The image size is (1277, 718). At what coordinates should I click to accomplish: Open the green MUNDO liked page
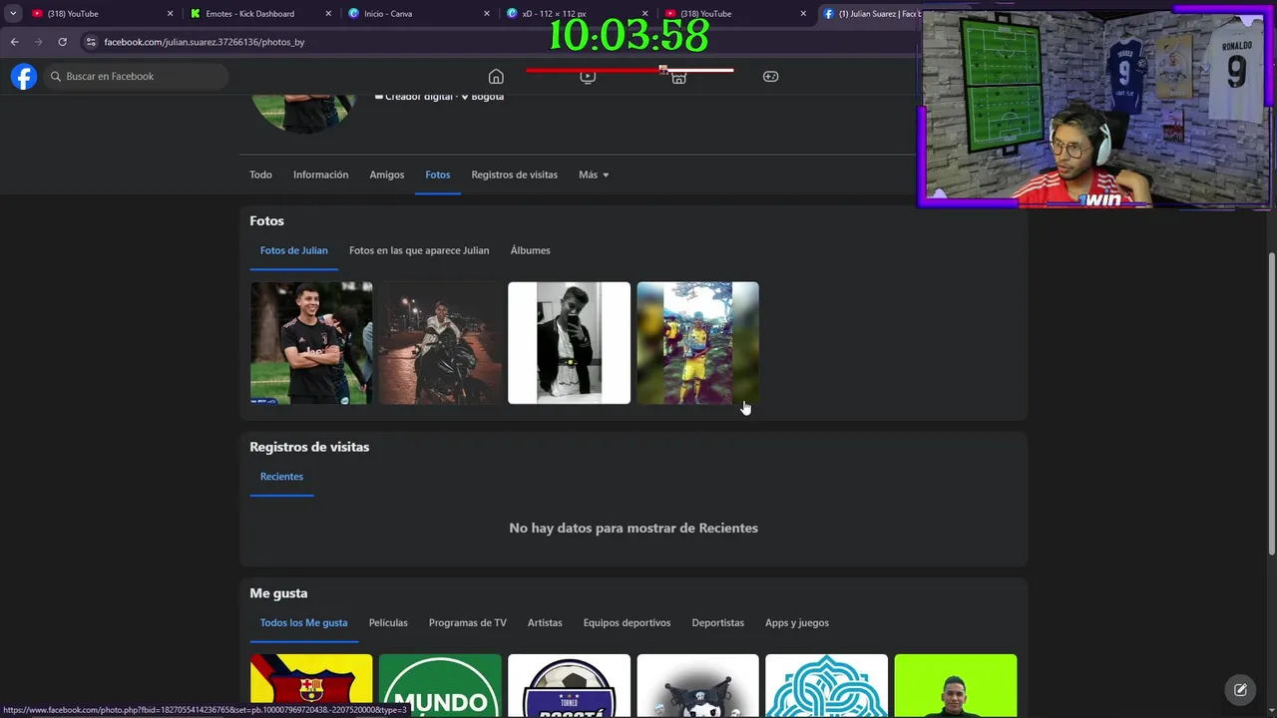point(440,686)
